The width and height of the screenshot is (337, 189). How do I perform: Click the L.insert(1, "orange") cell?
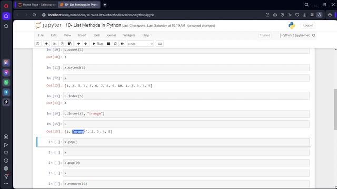pyautogui.click(x=186, y=113)
